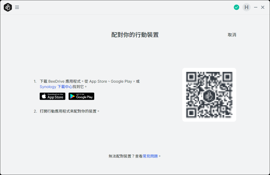The width and height of the screenshot is (270, 175).
Task: Click the BeeDrive emblem inside the QR code
Action: (209, 95)
